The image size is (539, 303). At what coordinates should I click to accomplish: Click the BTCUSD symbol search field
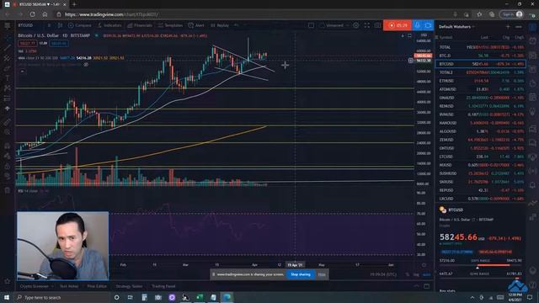coord(25,25)
